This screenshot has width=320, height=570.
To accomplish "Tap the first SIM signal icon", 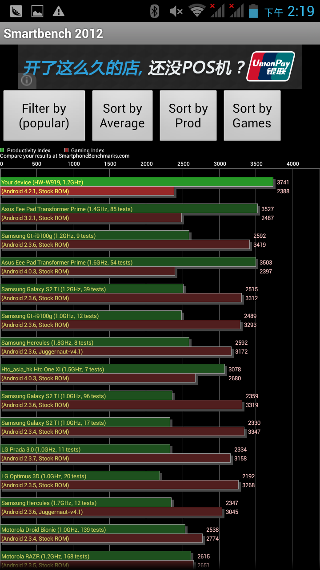I will (217, 11).
